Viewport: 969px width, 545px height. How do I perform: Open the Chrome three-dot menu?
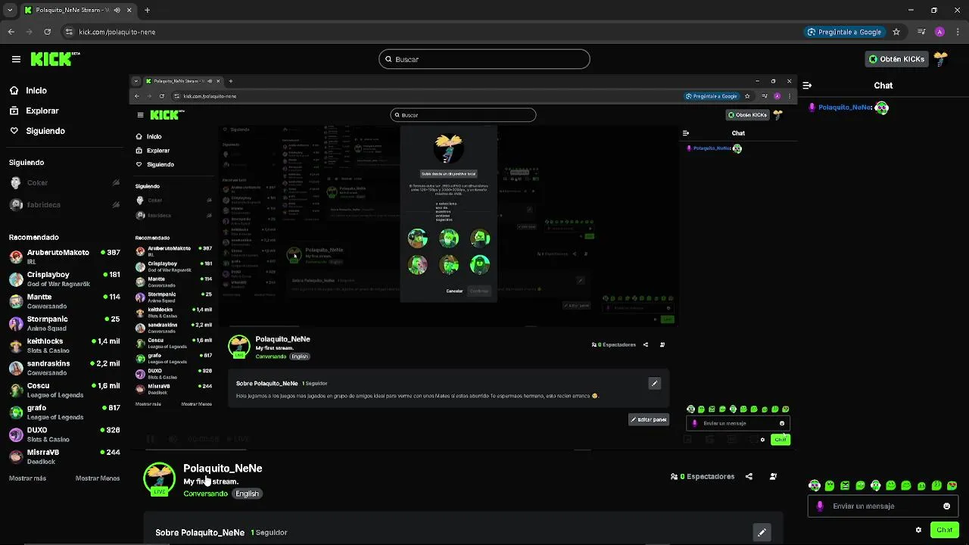(957, 32)
